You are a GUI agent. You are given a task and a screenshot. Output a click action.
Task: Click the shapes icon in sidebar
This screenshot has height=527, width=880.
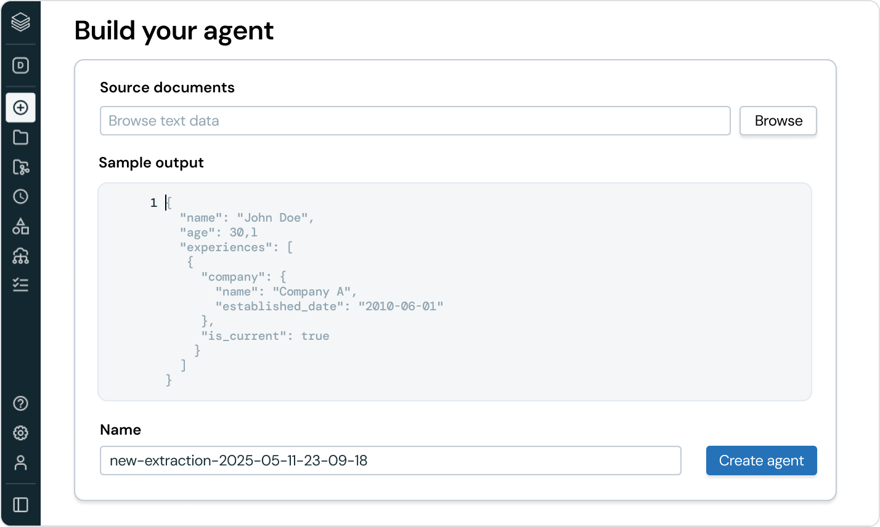20,226
